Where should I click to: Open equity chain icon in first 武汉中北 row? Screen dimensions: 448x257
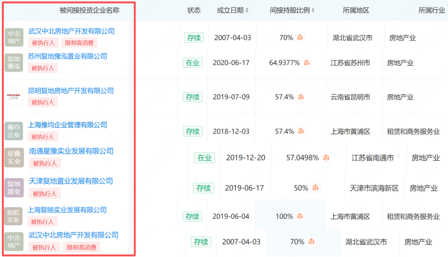pos(300,37)
